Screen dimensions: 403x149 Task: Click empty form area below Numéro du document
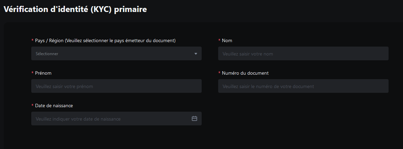tap(303, 115)
